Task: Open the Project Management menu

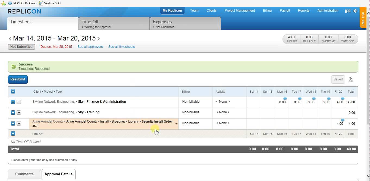Action: [x=240, y=11]
